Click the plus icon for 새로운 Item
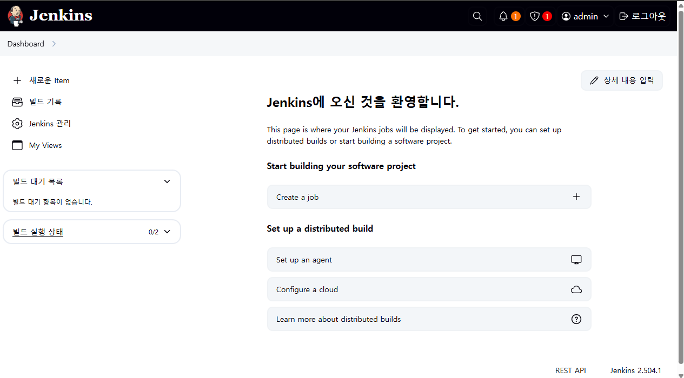Screen dimensions: 684x378 click(x=17, y=80)
